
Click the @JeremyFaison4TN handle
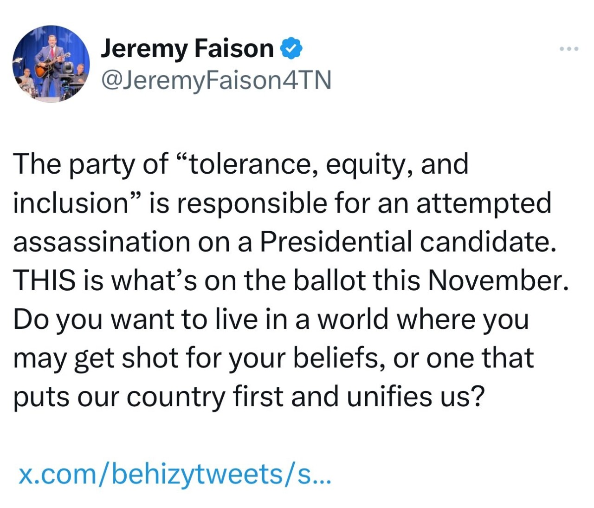216,79
